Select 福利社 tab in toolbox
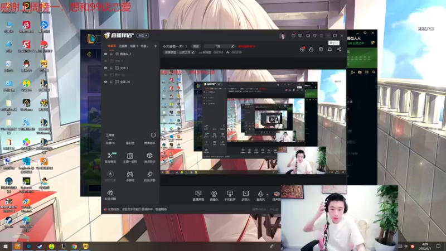This screenshot has height=251, width=446. [x=130, y=143]
